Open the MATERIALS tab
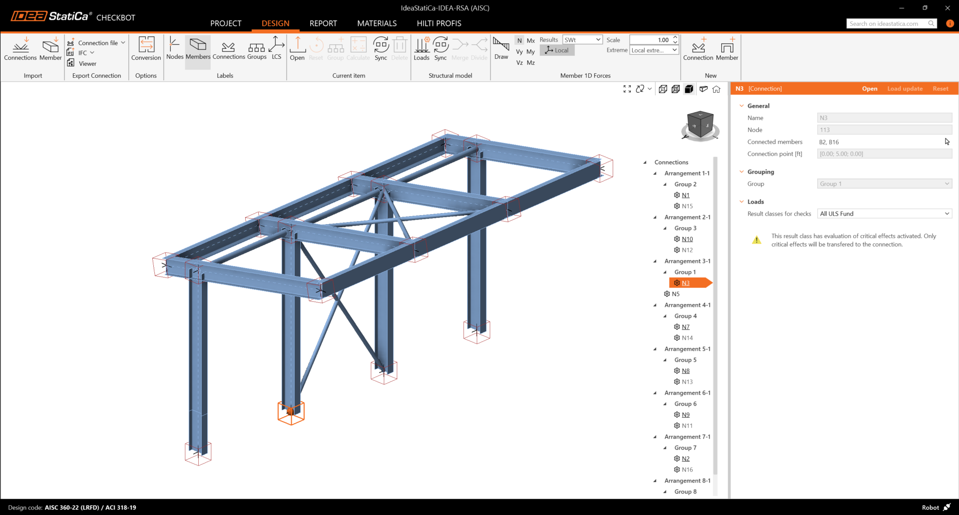This screenshot has width=959, height=515. (377, 23)
